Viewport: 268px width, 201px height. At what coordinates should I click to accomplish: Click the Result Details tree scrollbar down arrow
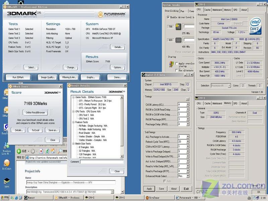[122, 156]
